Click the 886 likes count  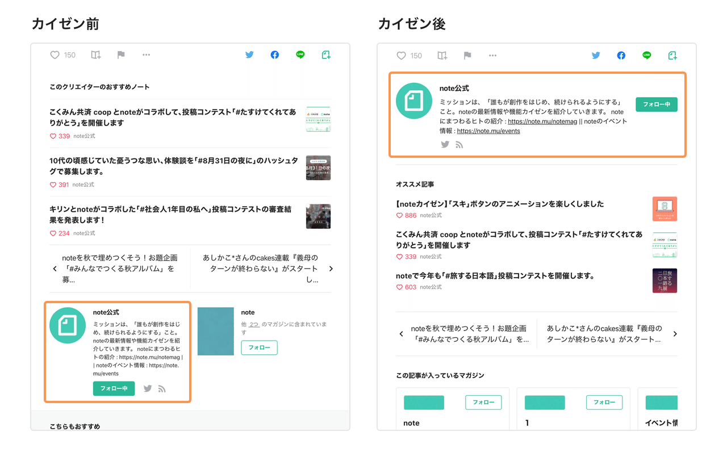(x=411, y=216)
